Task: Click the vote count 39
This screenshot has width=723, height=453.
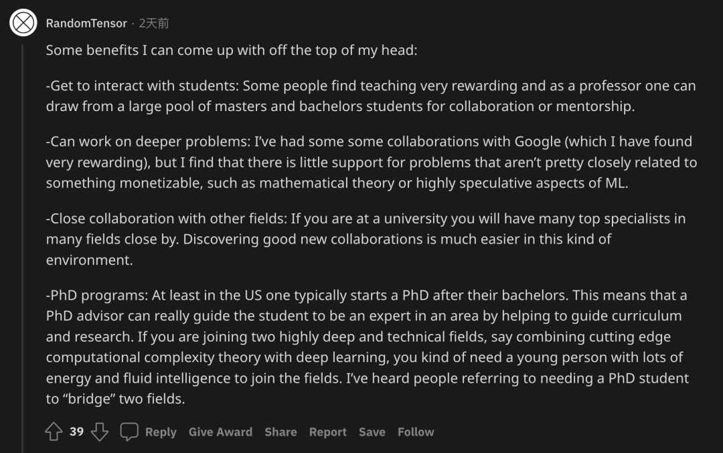Action: 77,432
